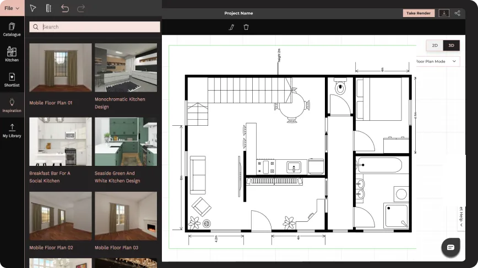The image size is (478, 268).
Task: Click the Project Name title
Action: coord(238,13)
